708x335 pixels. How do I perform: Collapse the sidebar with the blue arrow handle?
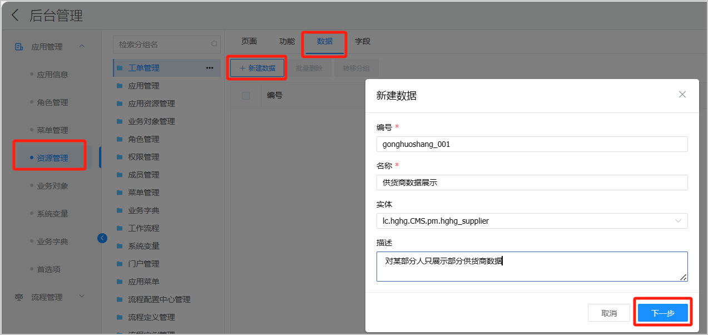pos(102,238)
